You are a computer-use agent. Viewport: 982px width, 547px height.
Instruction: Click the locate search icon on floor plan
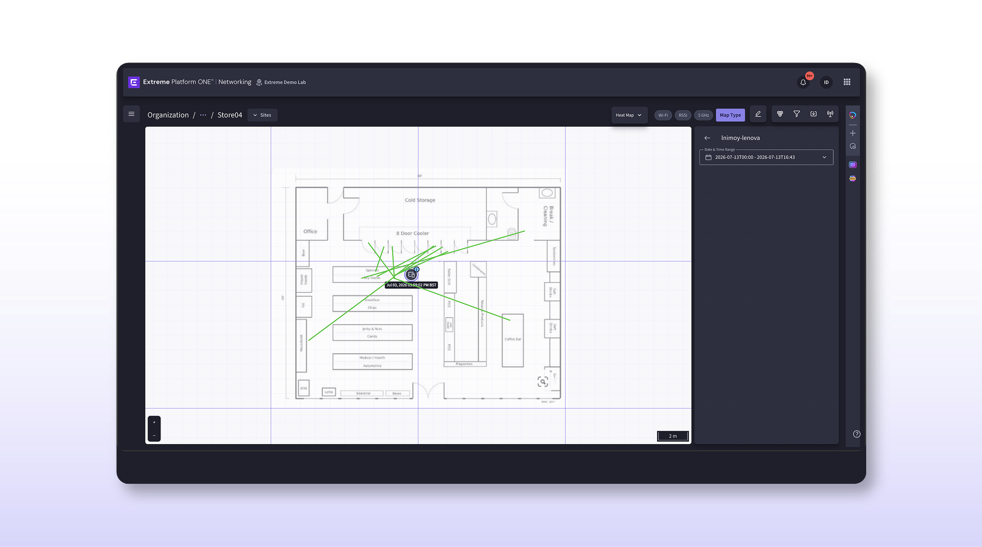[x=543, y=382]
